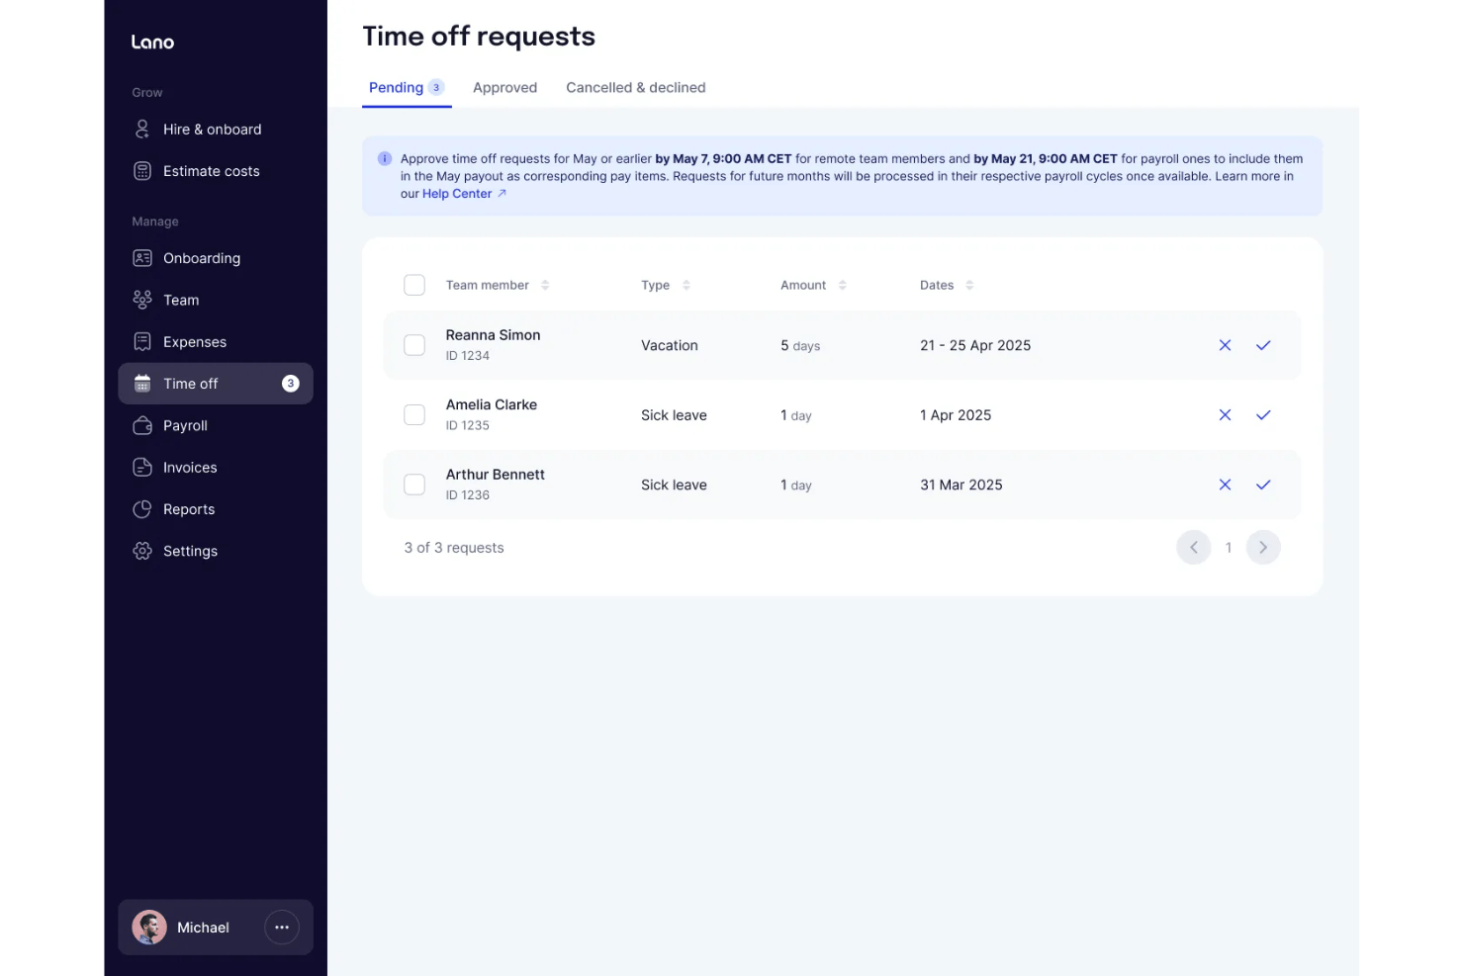Click the Reports pie chart icon
The width and height of the screenshot is (1464, 976).
pos(142,509)
